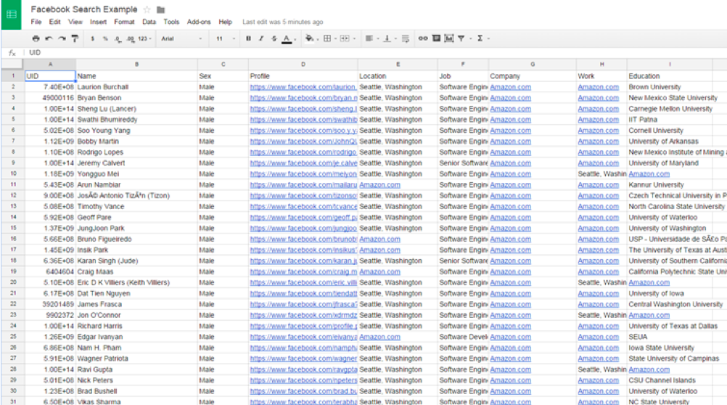This screenshot has height=405, width=727.
Task: Open the Edit menu
Action: point(54,22)
